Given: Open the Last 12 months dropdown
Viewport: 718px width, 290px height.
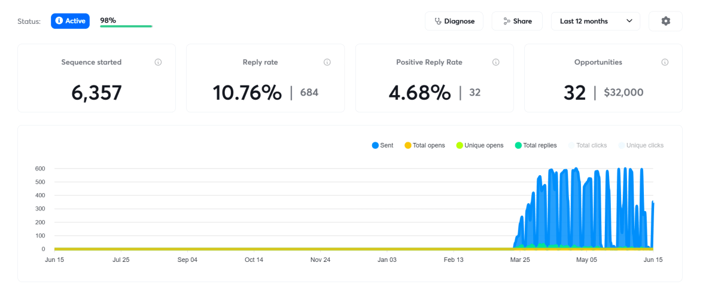Looking at the screenshot, I should coord(595,21).
